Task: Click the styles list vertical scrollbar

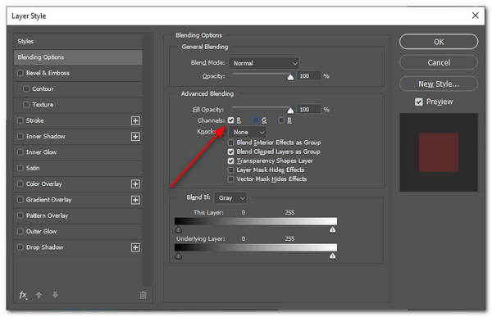Action: 147,161
